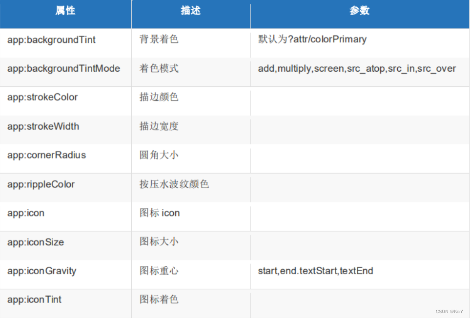Click the 圆角大小 description

tap(159, 155)
